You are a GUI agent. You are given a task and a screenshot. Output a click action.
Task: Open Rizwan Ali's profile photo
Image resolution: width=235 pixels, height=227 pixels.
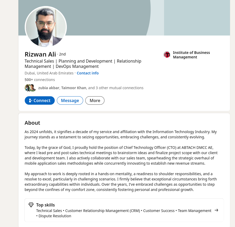pyautogui.click(x=46, y=27)
